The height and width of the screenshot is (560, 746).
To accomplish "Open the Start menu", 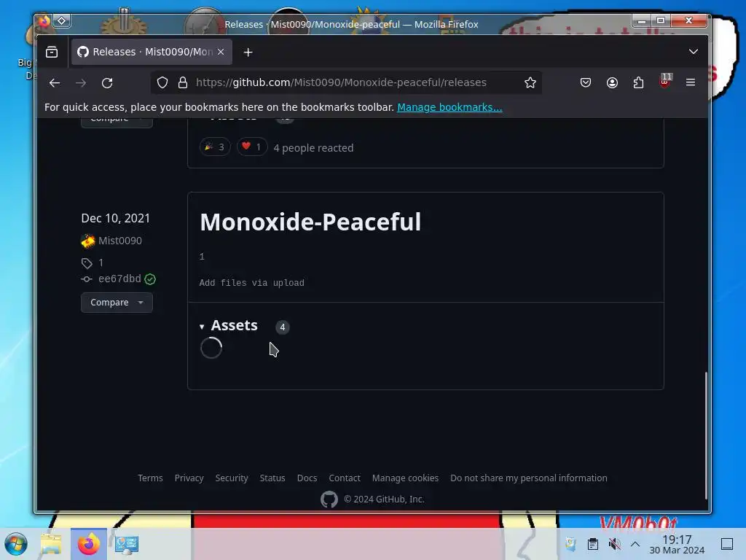I will point(16,544).
